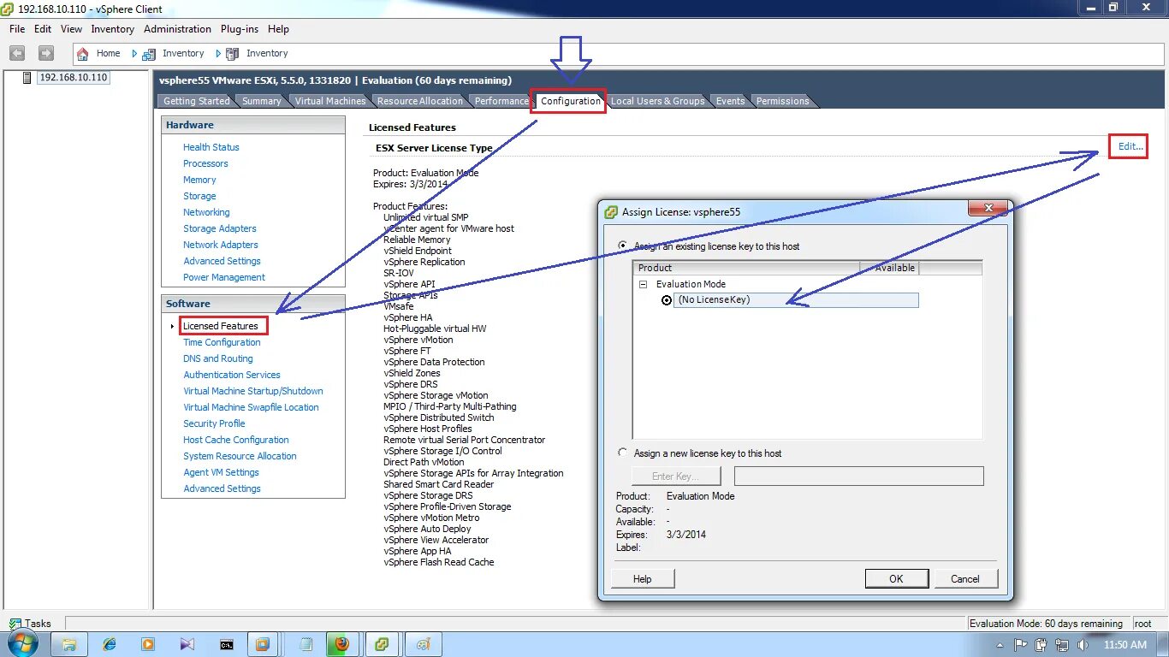Click the Forward navigation arrow button

pyautogui.click(x=45, y=53)
